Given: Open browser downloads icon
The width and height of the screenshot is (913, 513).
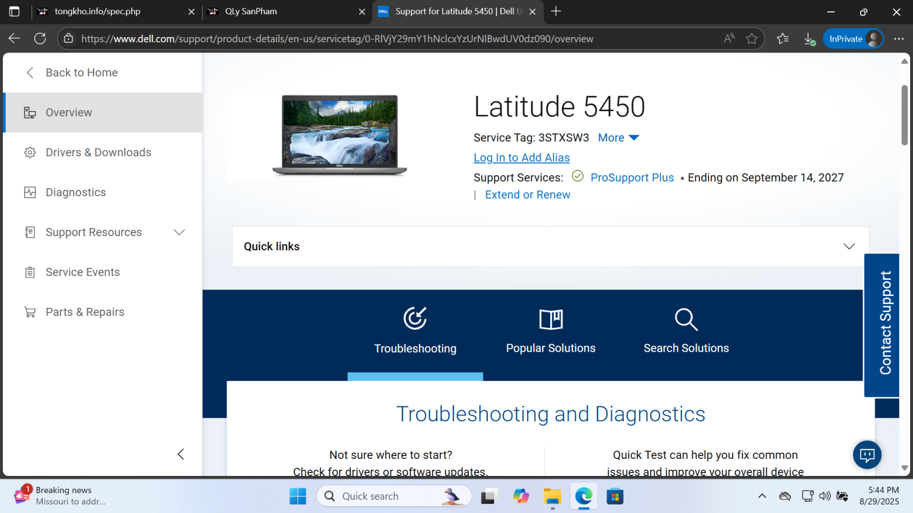Looking at the screenshot, I should click(x=809, y=39).
